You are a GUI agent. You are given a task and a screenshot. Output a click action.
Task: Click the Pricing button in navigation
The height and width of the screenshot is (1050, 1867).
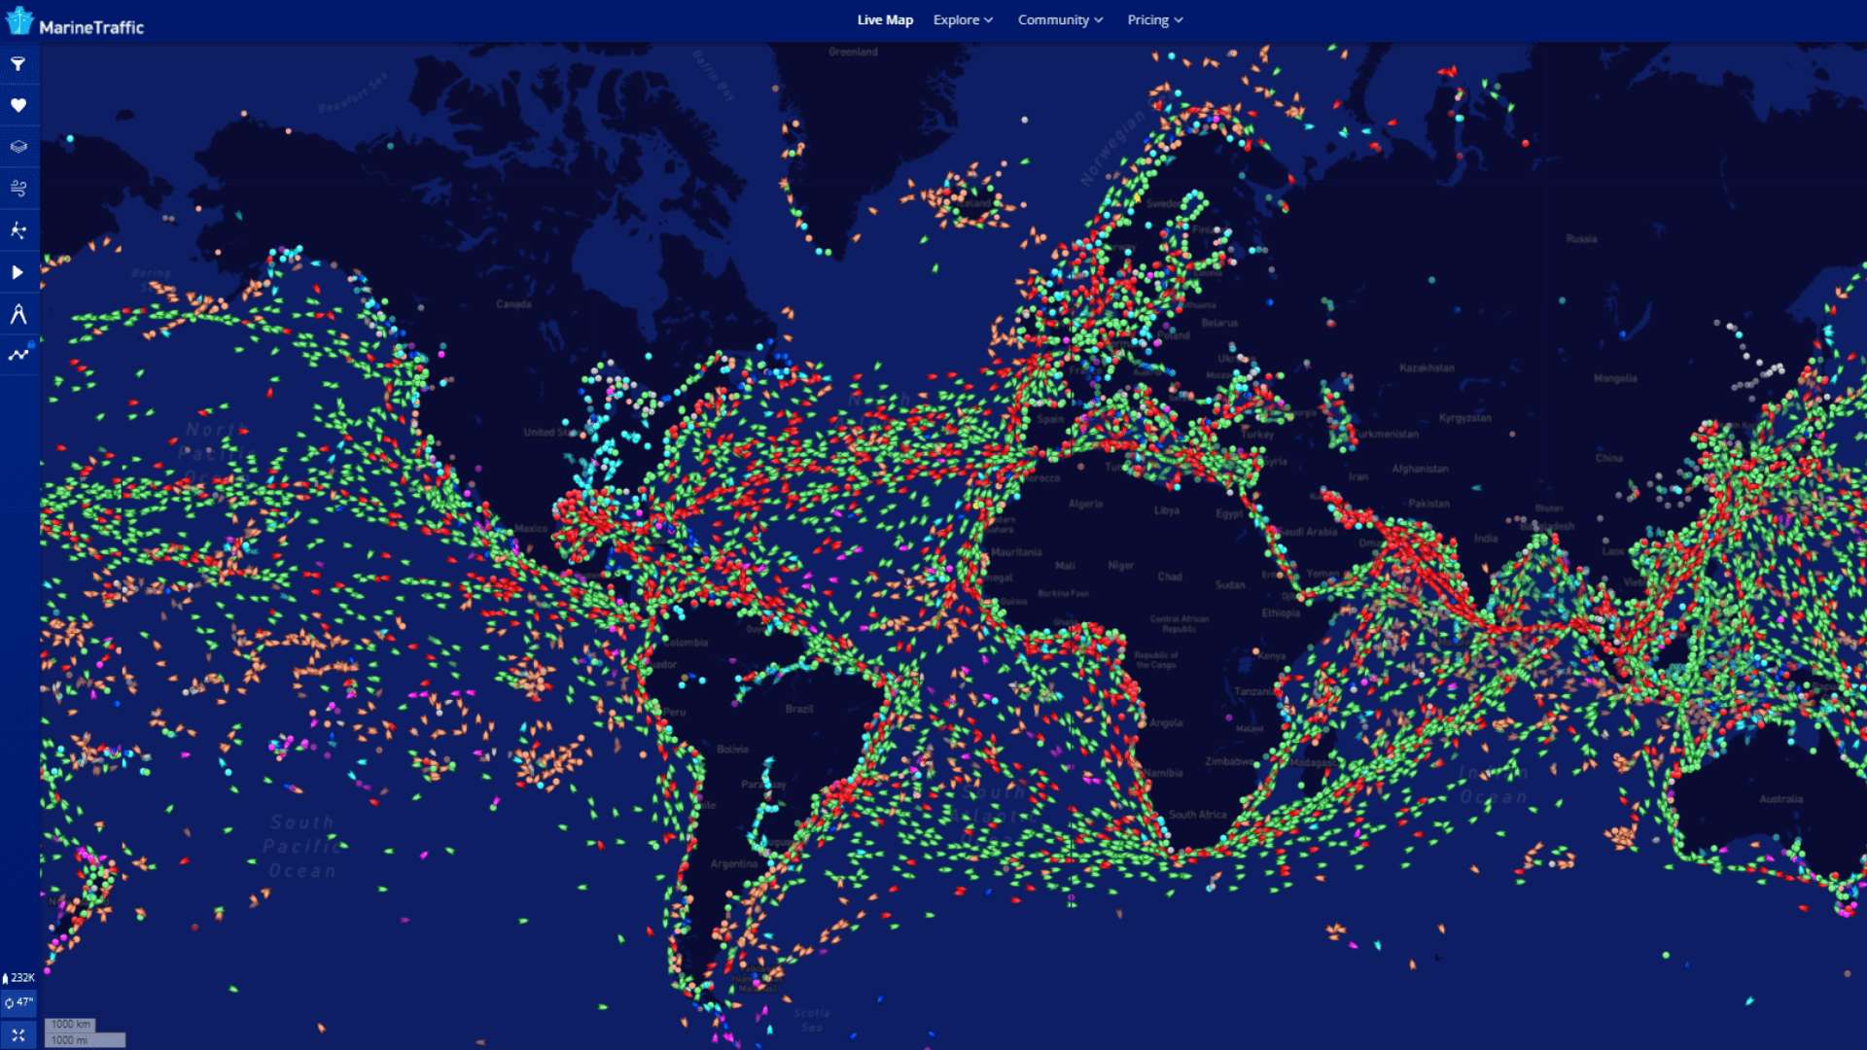pos(1152,19)
